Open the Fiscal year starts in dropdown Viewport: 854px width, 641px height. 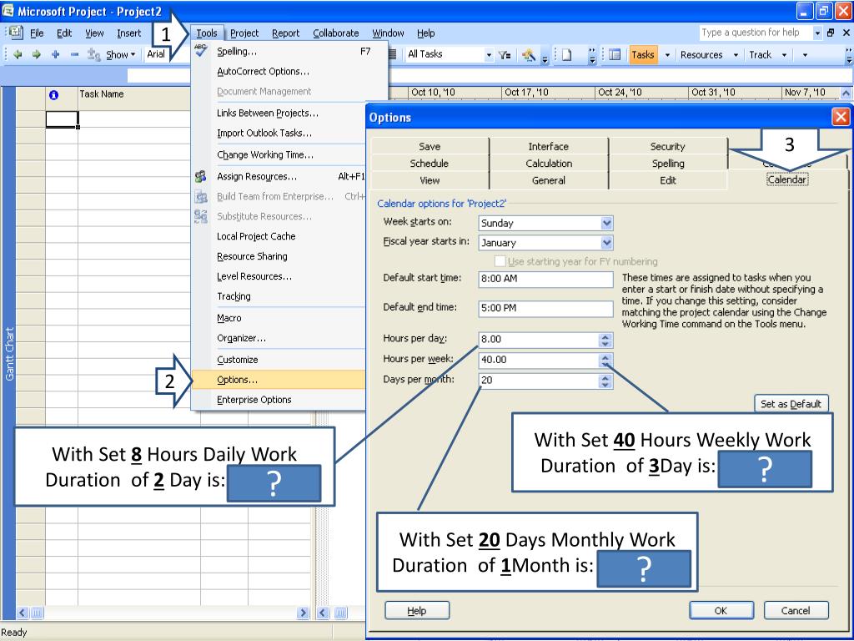click(x=607, y=243)
